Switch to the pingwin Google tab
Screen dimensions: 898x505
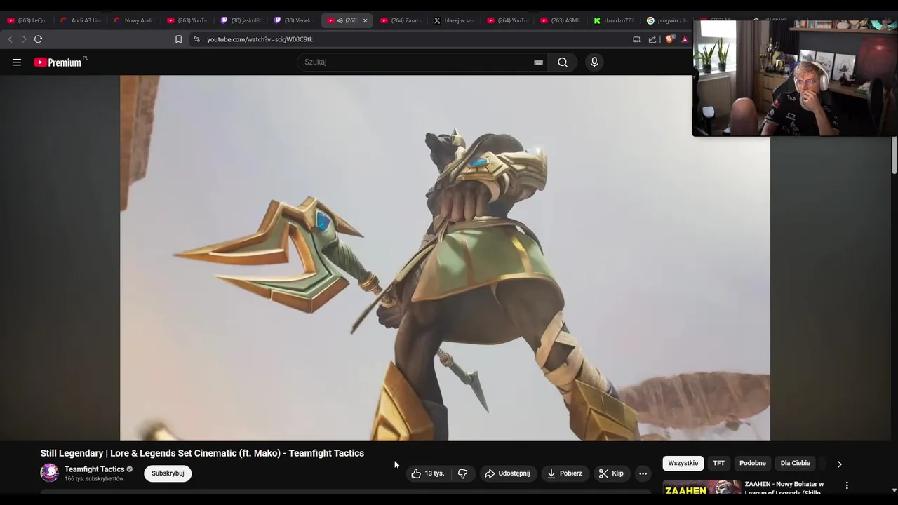click(666, 20)
